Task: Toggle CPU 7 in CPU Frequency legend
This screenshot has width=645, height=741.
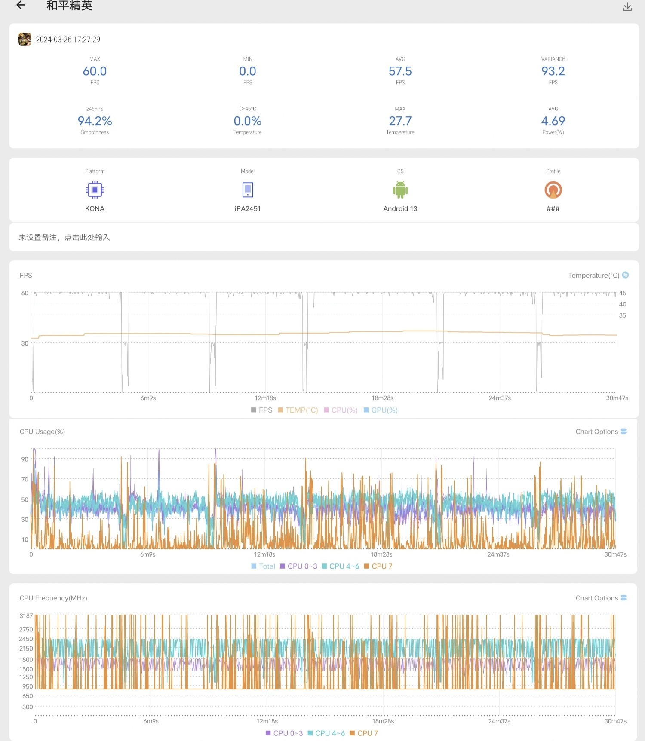Action: pos(364,733)
